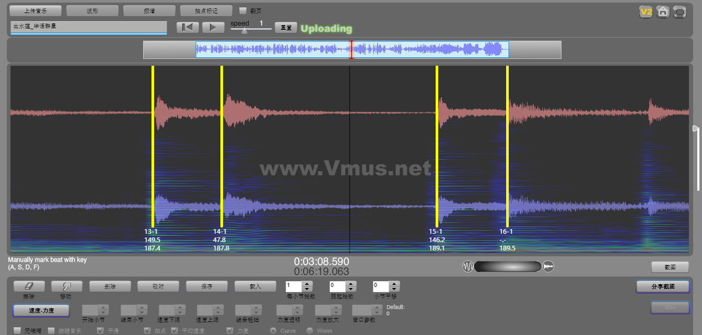702x335 pixels.
Task: Toggle the 平均速度 checkbox
Action: point(174,331)
